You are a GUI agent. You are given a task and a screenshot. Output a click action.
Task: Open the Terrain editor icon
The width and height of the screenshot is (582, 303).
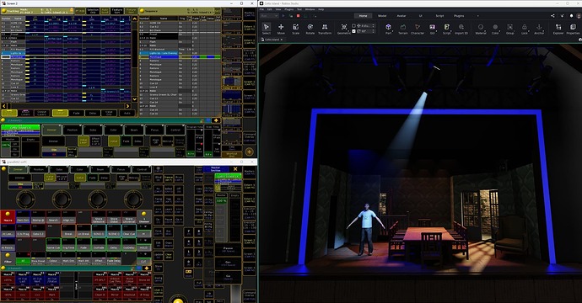point(402,29)
